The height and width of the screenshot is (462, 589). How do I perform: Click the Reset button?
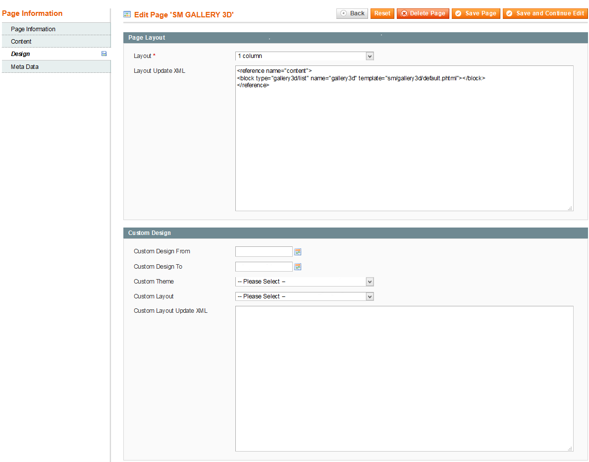[382, 13]
